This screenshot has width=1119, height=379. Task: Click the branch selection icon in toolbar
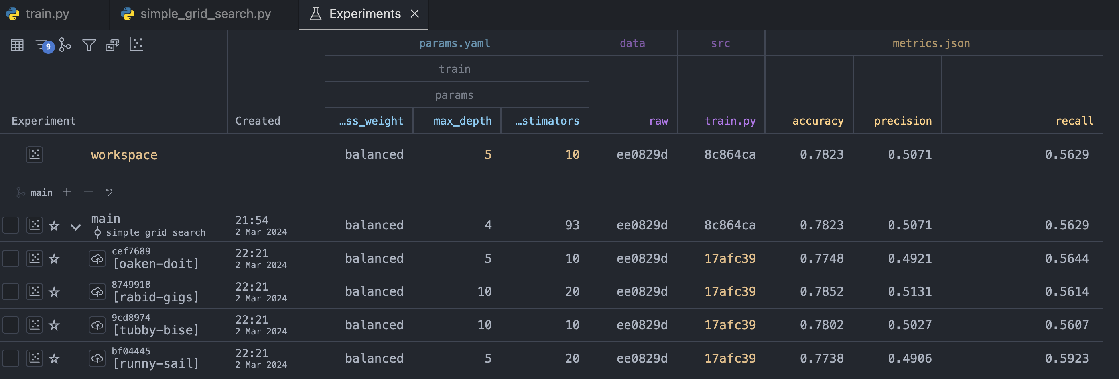65,45
